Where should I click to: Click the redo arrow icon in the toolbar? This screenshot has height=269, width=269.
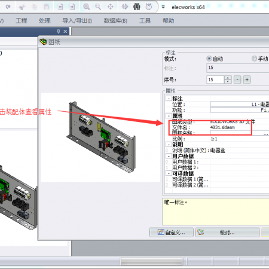pyautogui.click(x=8, y=7)
